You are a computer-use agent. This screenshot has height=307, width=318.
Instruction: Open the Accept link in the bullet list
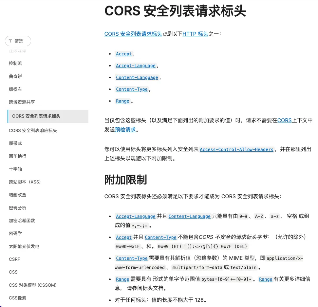pyautogui.click(x=124, y=54)
